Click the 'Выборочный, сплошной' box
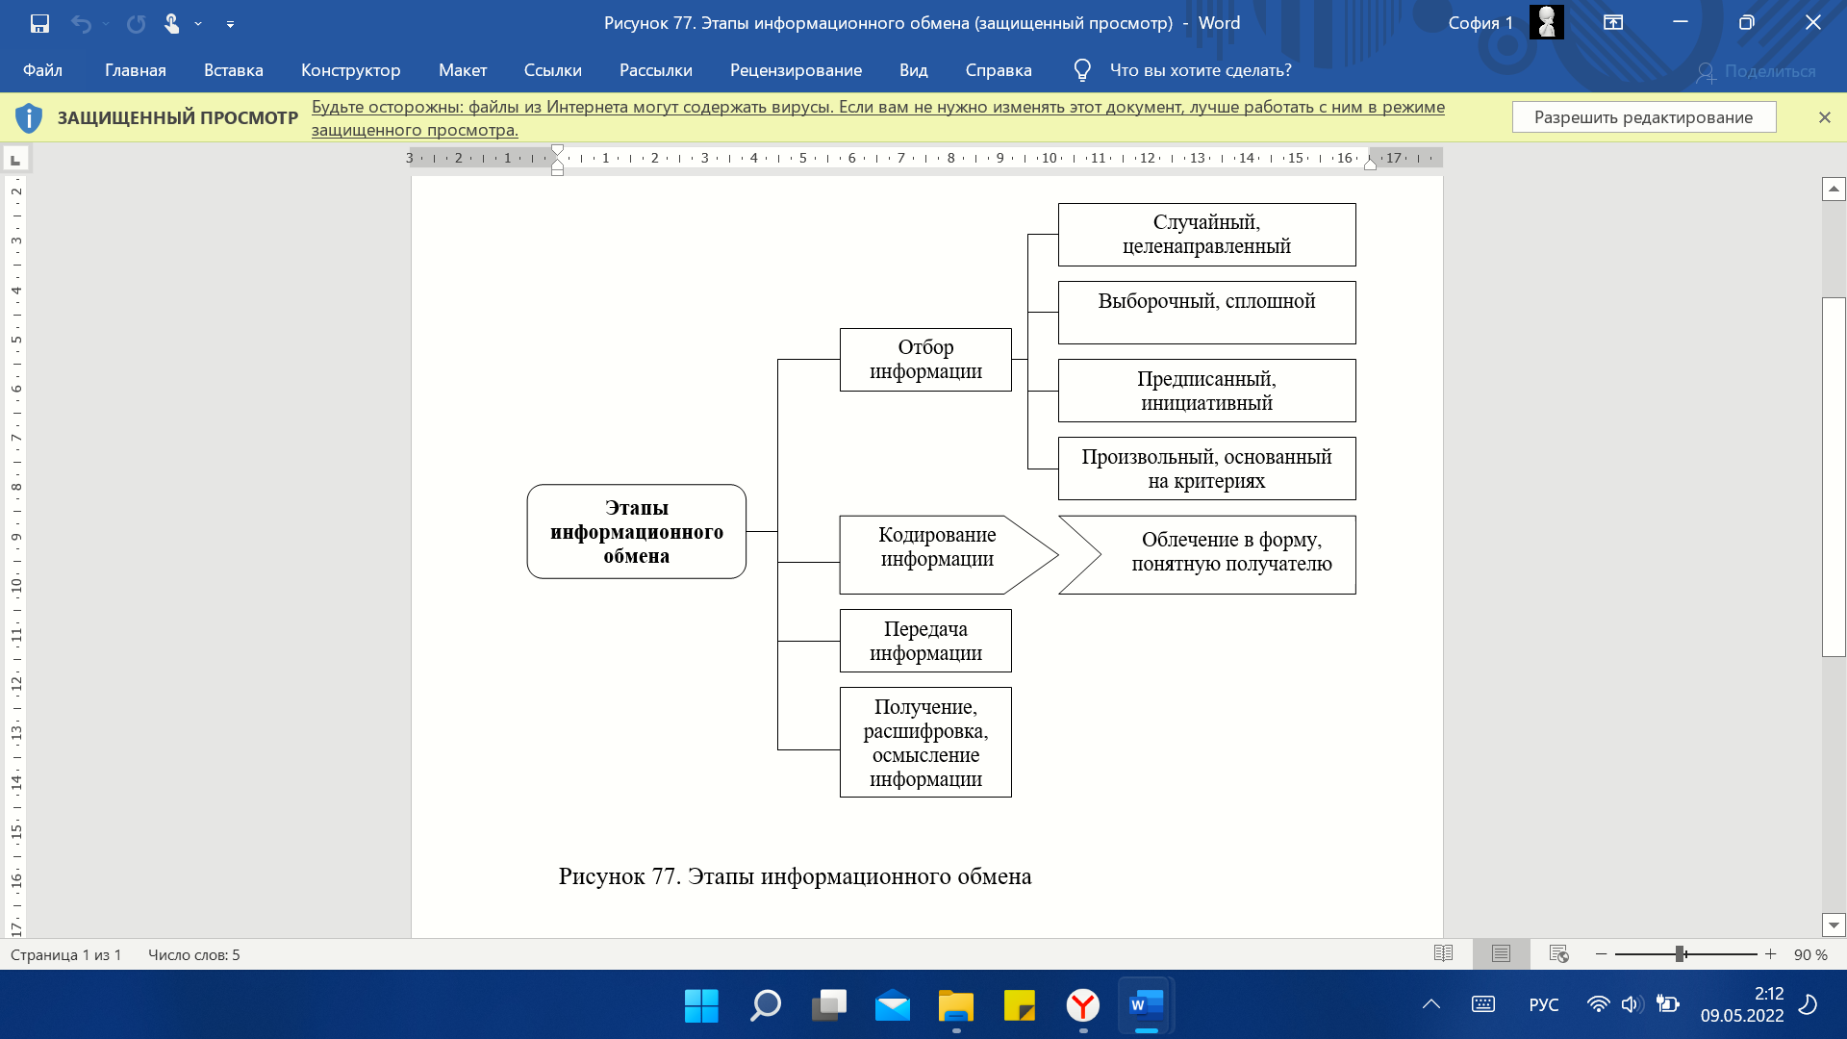1847x1039 pixels. (1207, 313)
